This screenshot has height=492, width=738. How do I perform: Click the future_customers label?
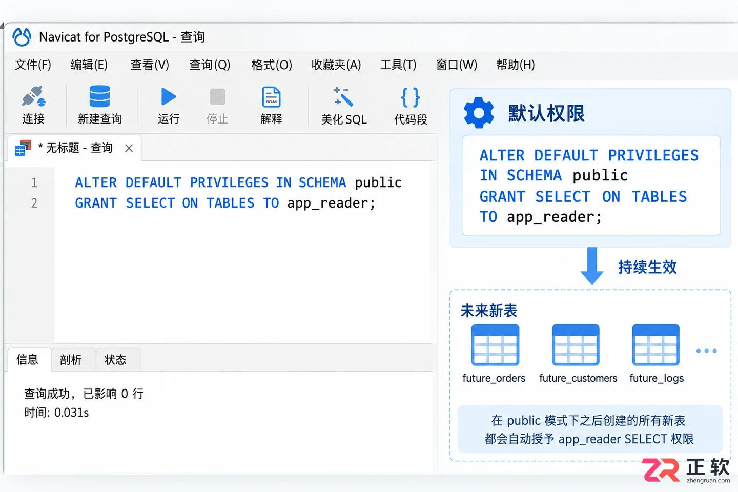point(578,378)
